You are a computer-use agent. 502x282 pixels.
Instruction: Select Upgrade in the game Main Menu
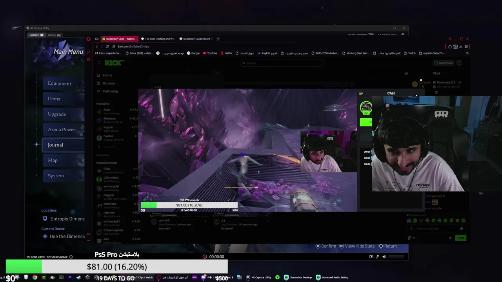point(64,114)
